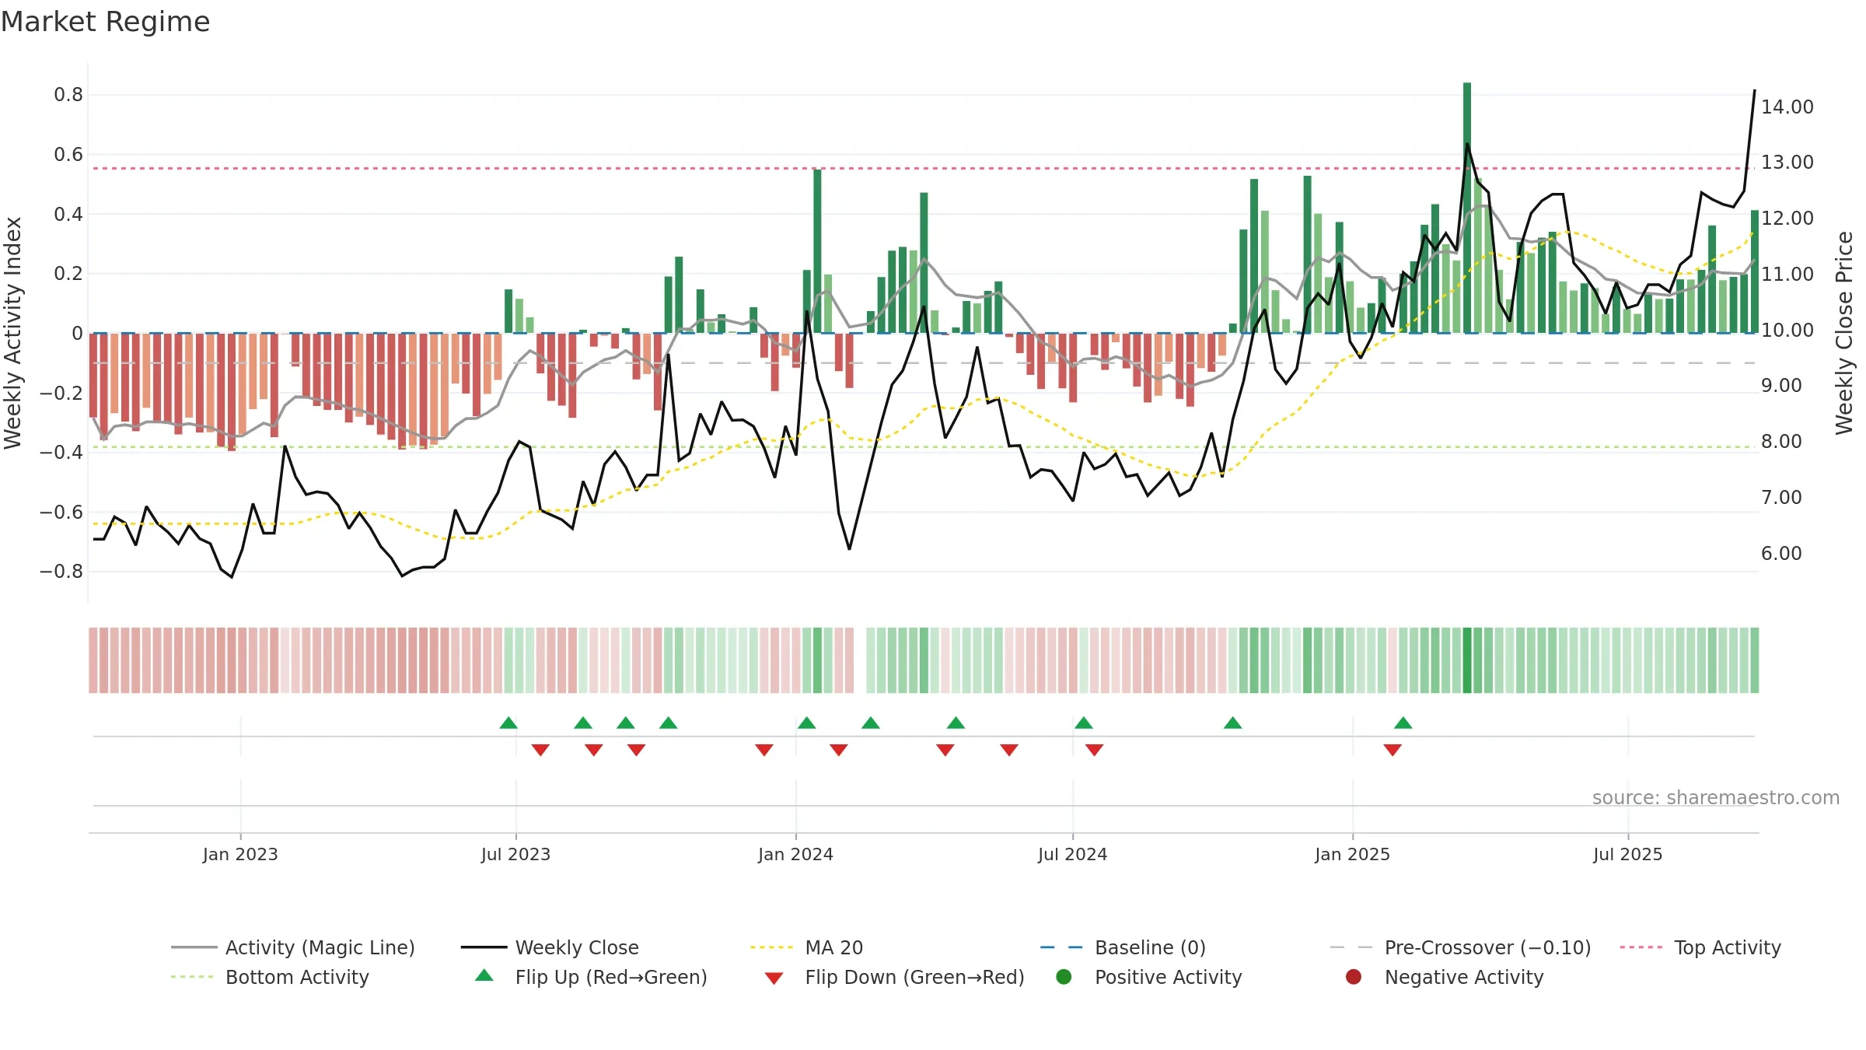
Task: Click the Jan 2023 axis label
Action: tap(240, 854)
